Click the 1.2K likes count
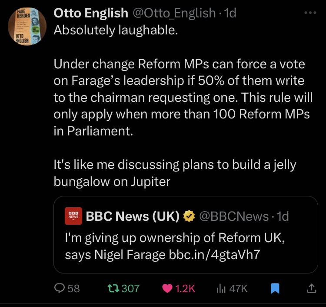The height and width of the screenshot is (307, 326). (185, 289)
